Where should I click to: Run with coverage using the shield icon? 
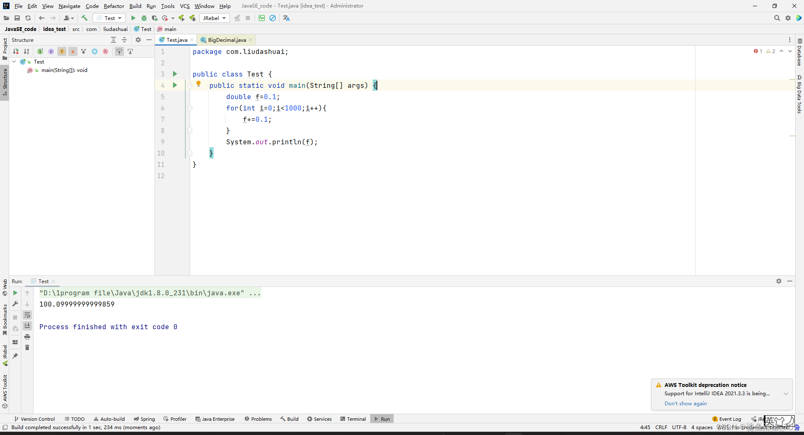click(x=155, y=18)
